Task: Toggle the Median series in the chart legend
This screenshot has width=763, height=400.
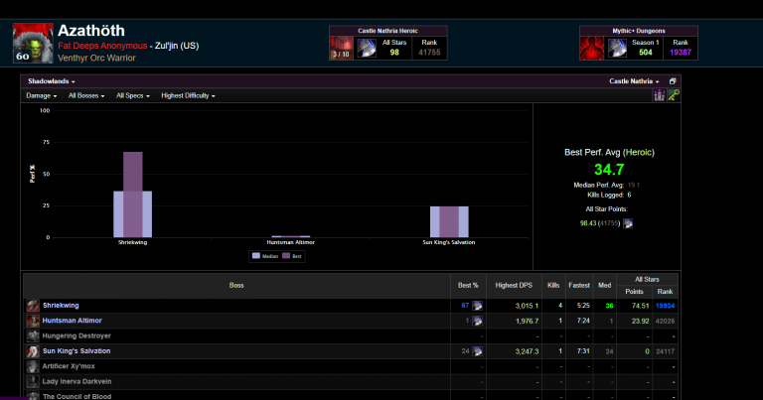Action: point(265,255)
